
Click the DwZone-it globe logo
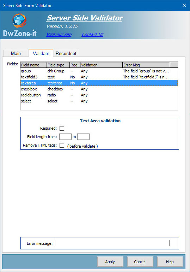click(19, 21)
